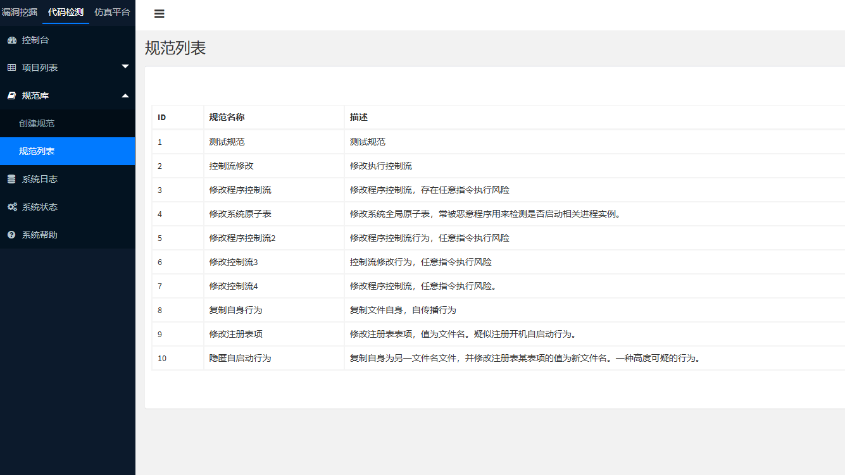Open the 创建规范 submenu item
Screen dimensions: 845x475
click(37, 123)
